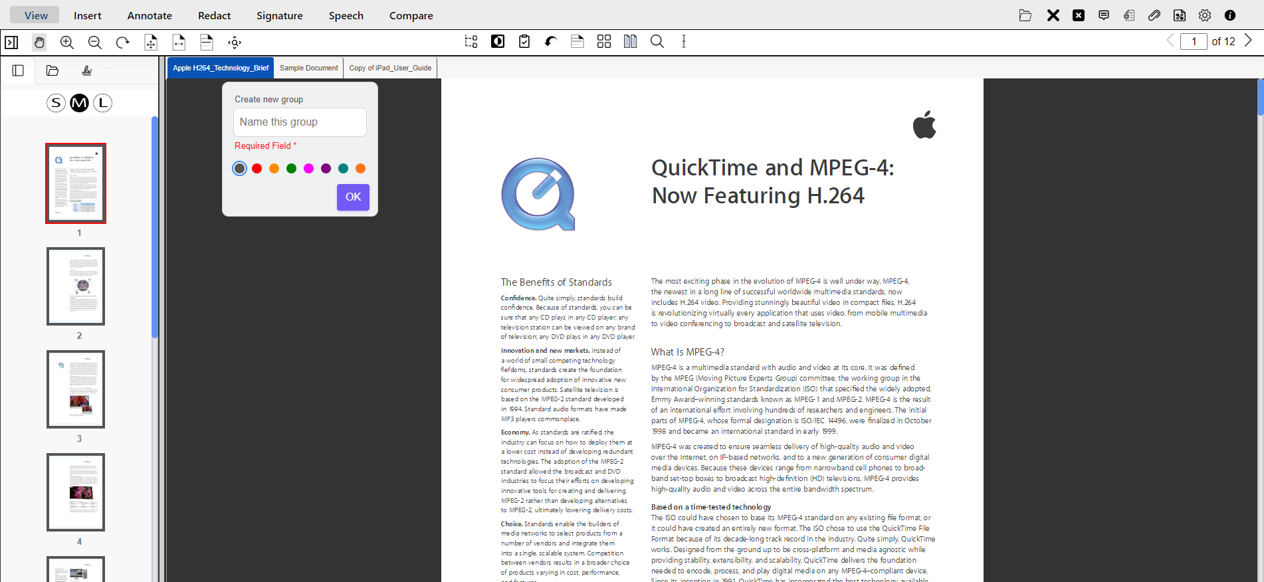Open the Redact menu tab
1264x582 pixels.
215,15
